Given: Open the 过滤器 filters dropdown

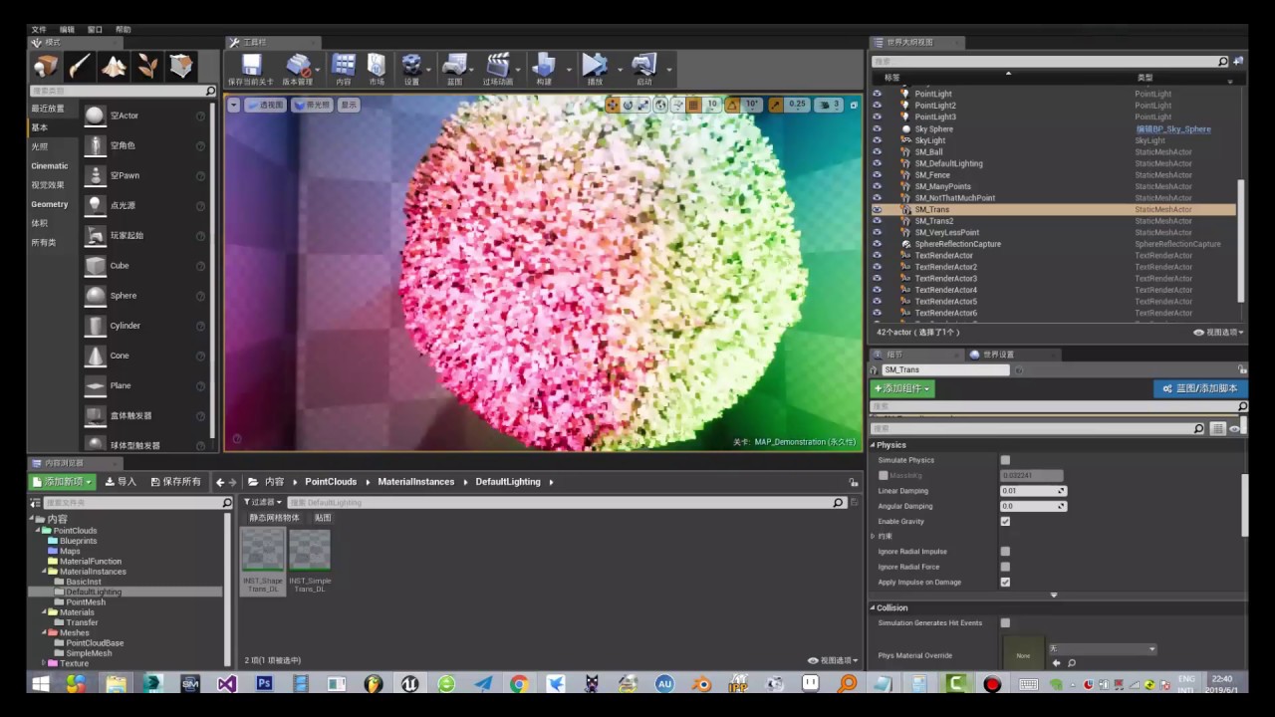Looking at the screenshot, I should tap(263, 502).
